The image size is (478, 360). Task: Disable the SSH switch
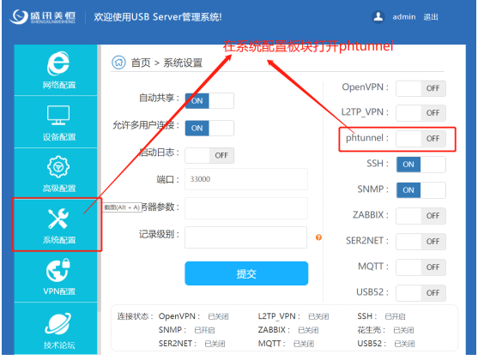pyautogui.click(x=421, y=165)
